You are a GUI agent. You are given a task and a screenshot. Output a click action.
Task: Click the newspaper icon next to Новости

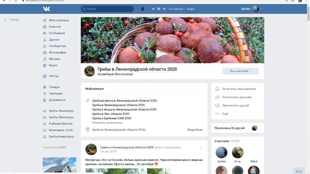coord(45,27)
